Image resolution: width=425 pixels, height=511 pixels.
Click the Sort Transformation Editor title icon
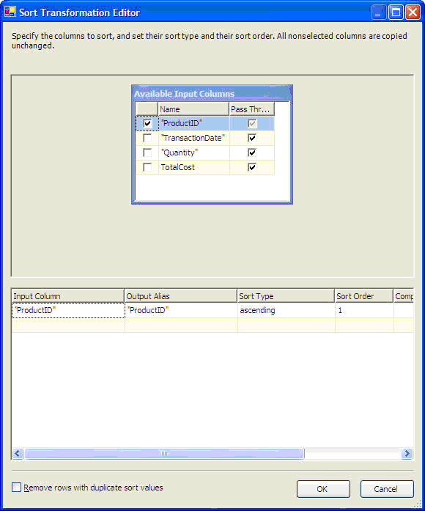click(x=10, y=12)
